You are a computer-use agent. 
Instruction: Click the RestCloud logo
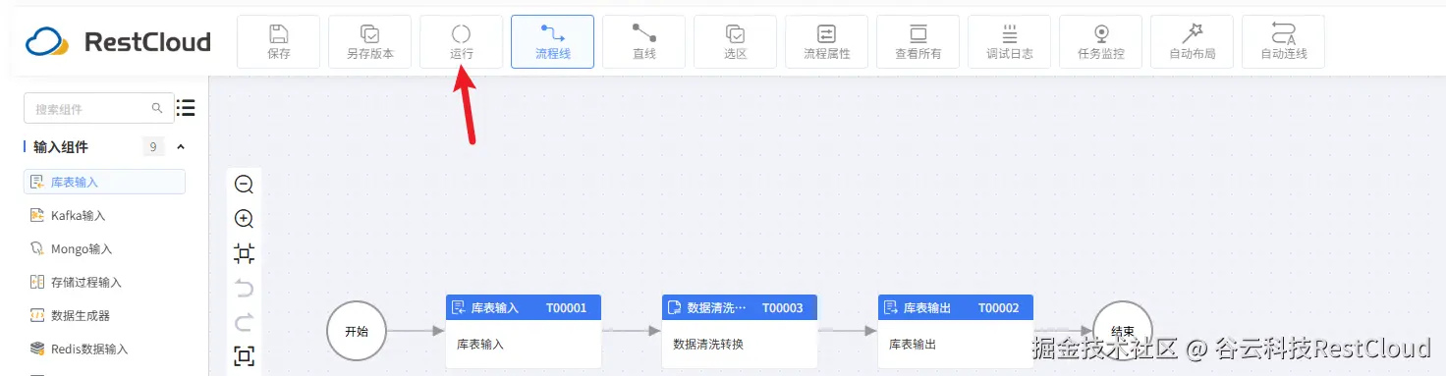coord(118,42)
